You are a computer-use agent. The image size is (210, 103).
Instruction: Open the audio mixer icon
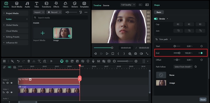[x=99, y=61]
